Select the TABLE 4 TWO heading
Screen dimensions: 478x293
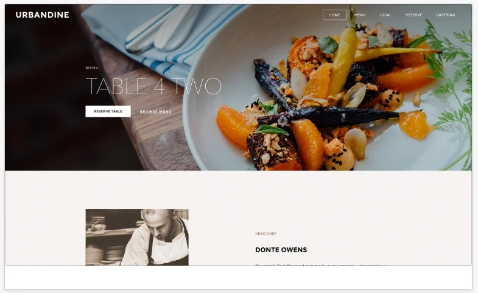[x=153, y=86]
